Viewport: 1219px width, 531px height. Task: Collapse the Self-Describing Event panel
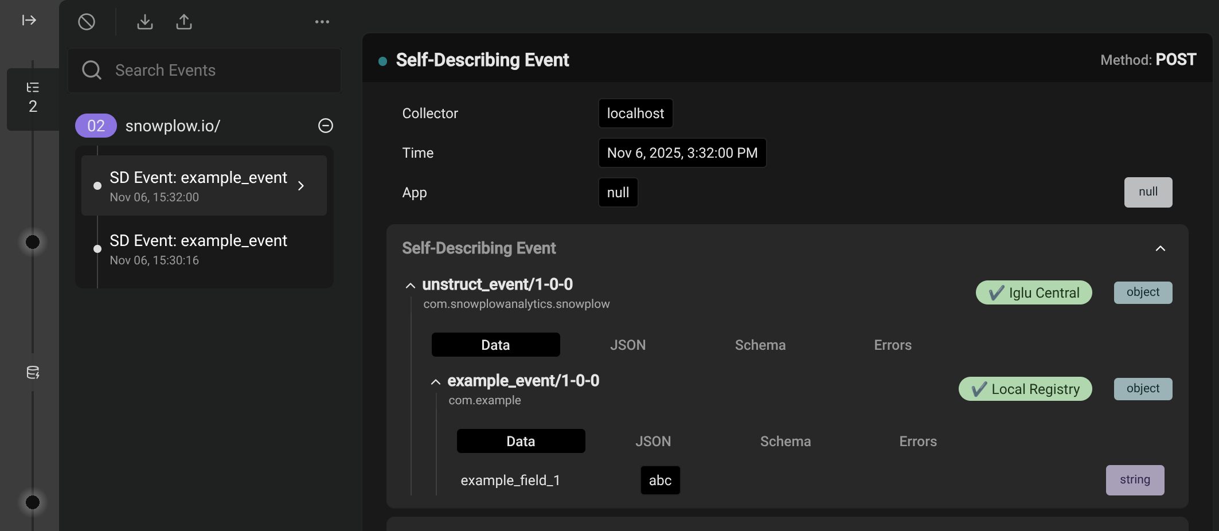pyautogui.click(x=1161, y=249)
